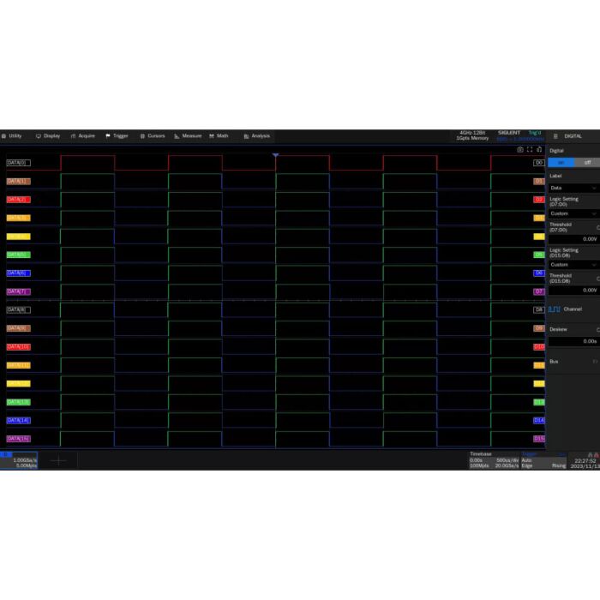Open the Measure menu
600x600 pixels.
[x=188, y=135]
